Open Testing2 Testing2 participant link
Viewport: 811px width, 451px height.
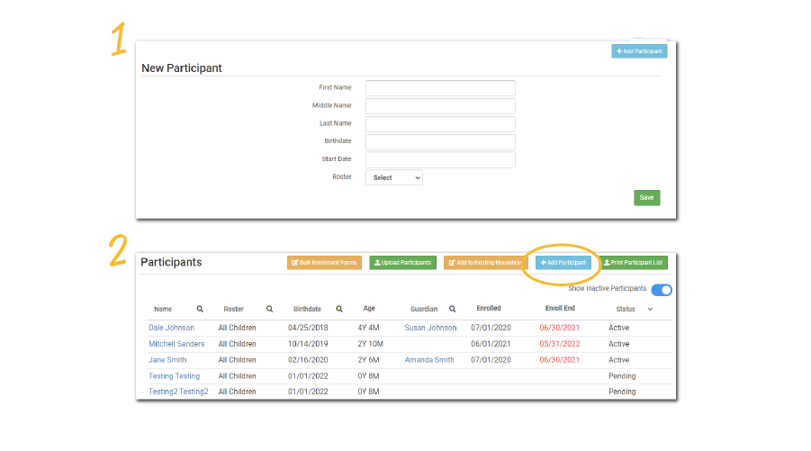click(178, 392)
